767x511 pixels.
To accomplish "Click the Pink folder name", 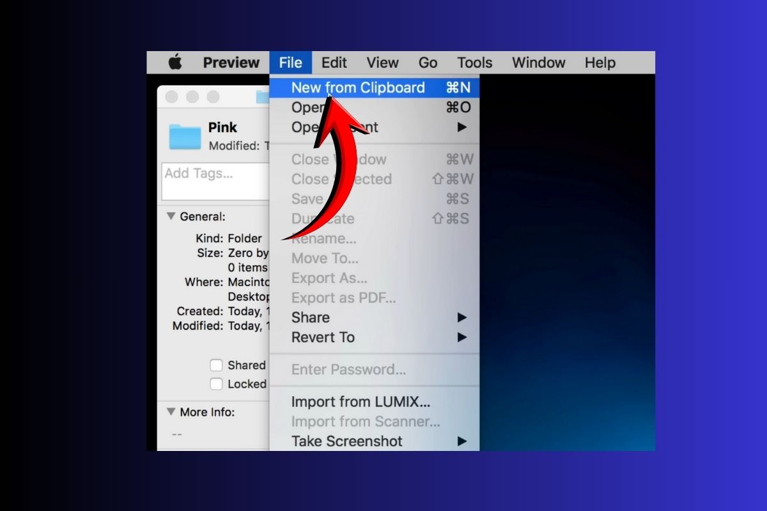I will [x=222, y=127].
